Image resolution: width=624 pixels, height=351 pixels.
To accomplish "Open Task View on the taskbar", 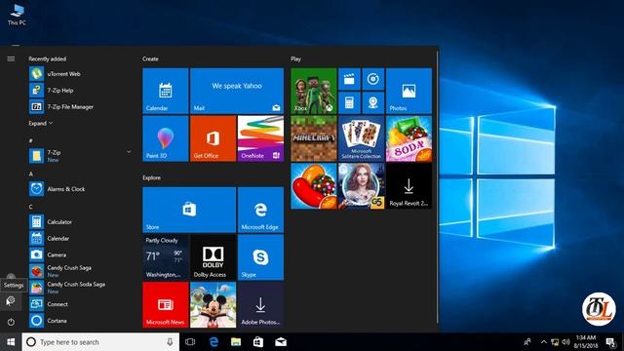I will tap(190, 342).
